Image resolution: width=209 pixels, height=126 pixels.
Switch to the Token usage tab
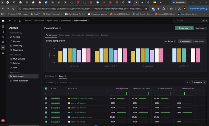click(x=64, y=35)
